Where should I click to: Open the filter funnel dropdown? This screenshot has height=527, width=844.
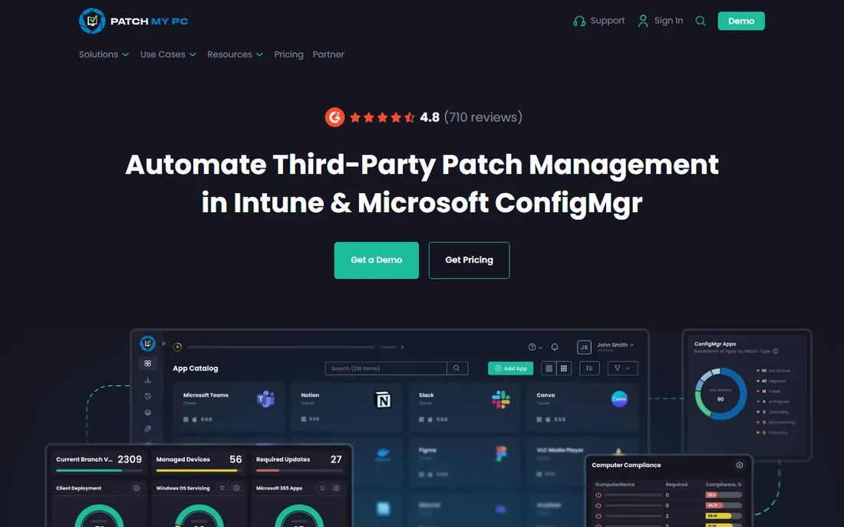point(623,368)
